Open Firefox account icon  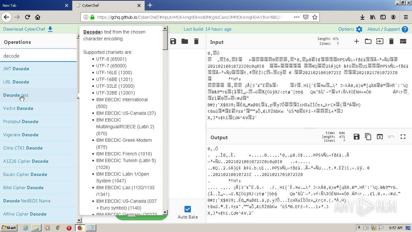tap(393, 17)
